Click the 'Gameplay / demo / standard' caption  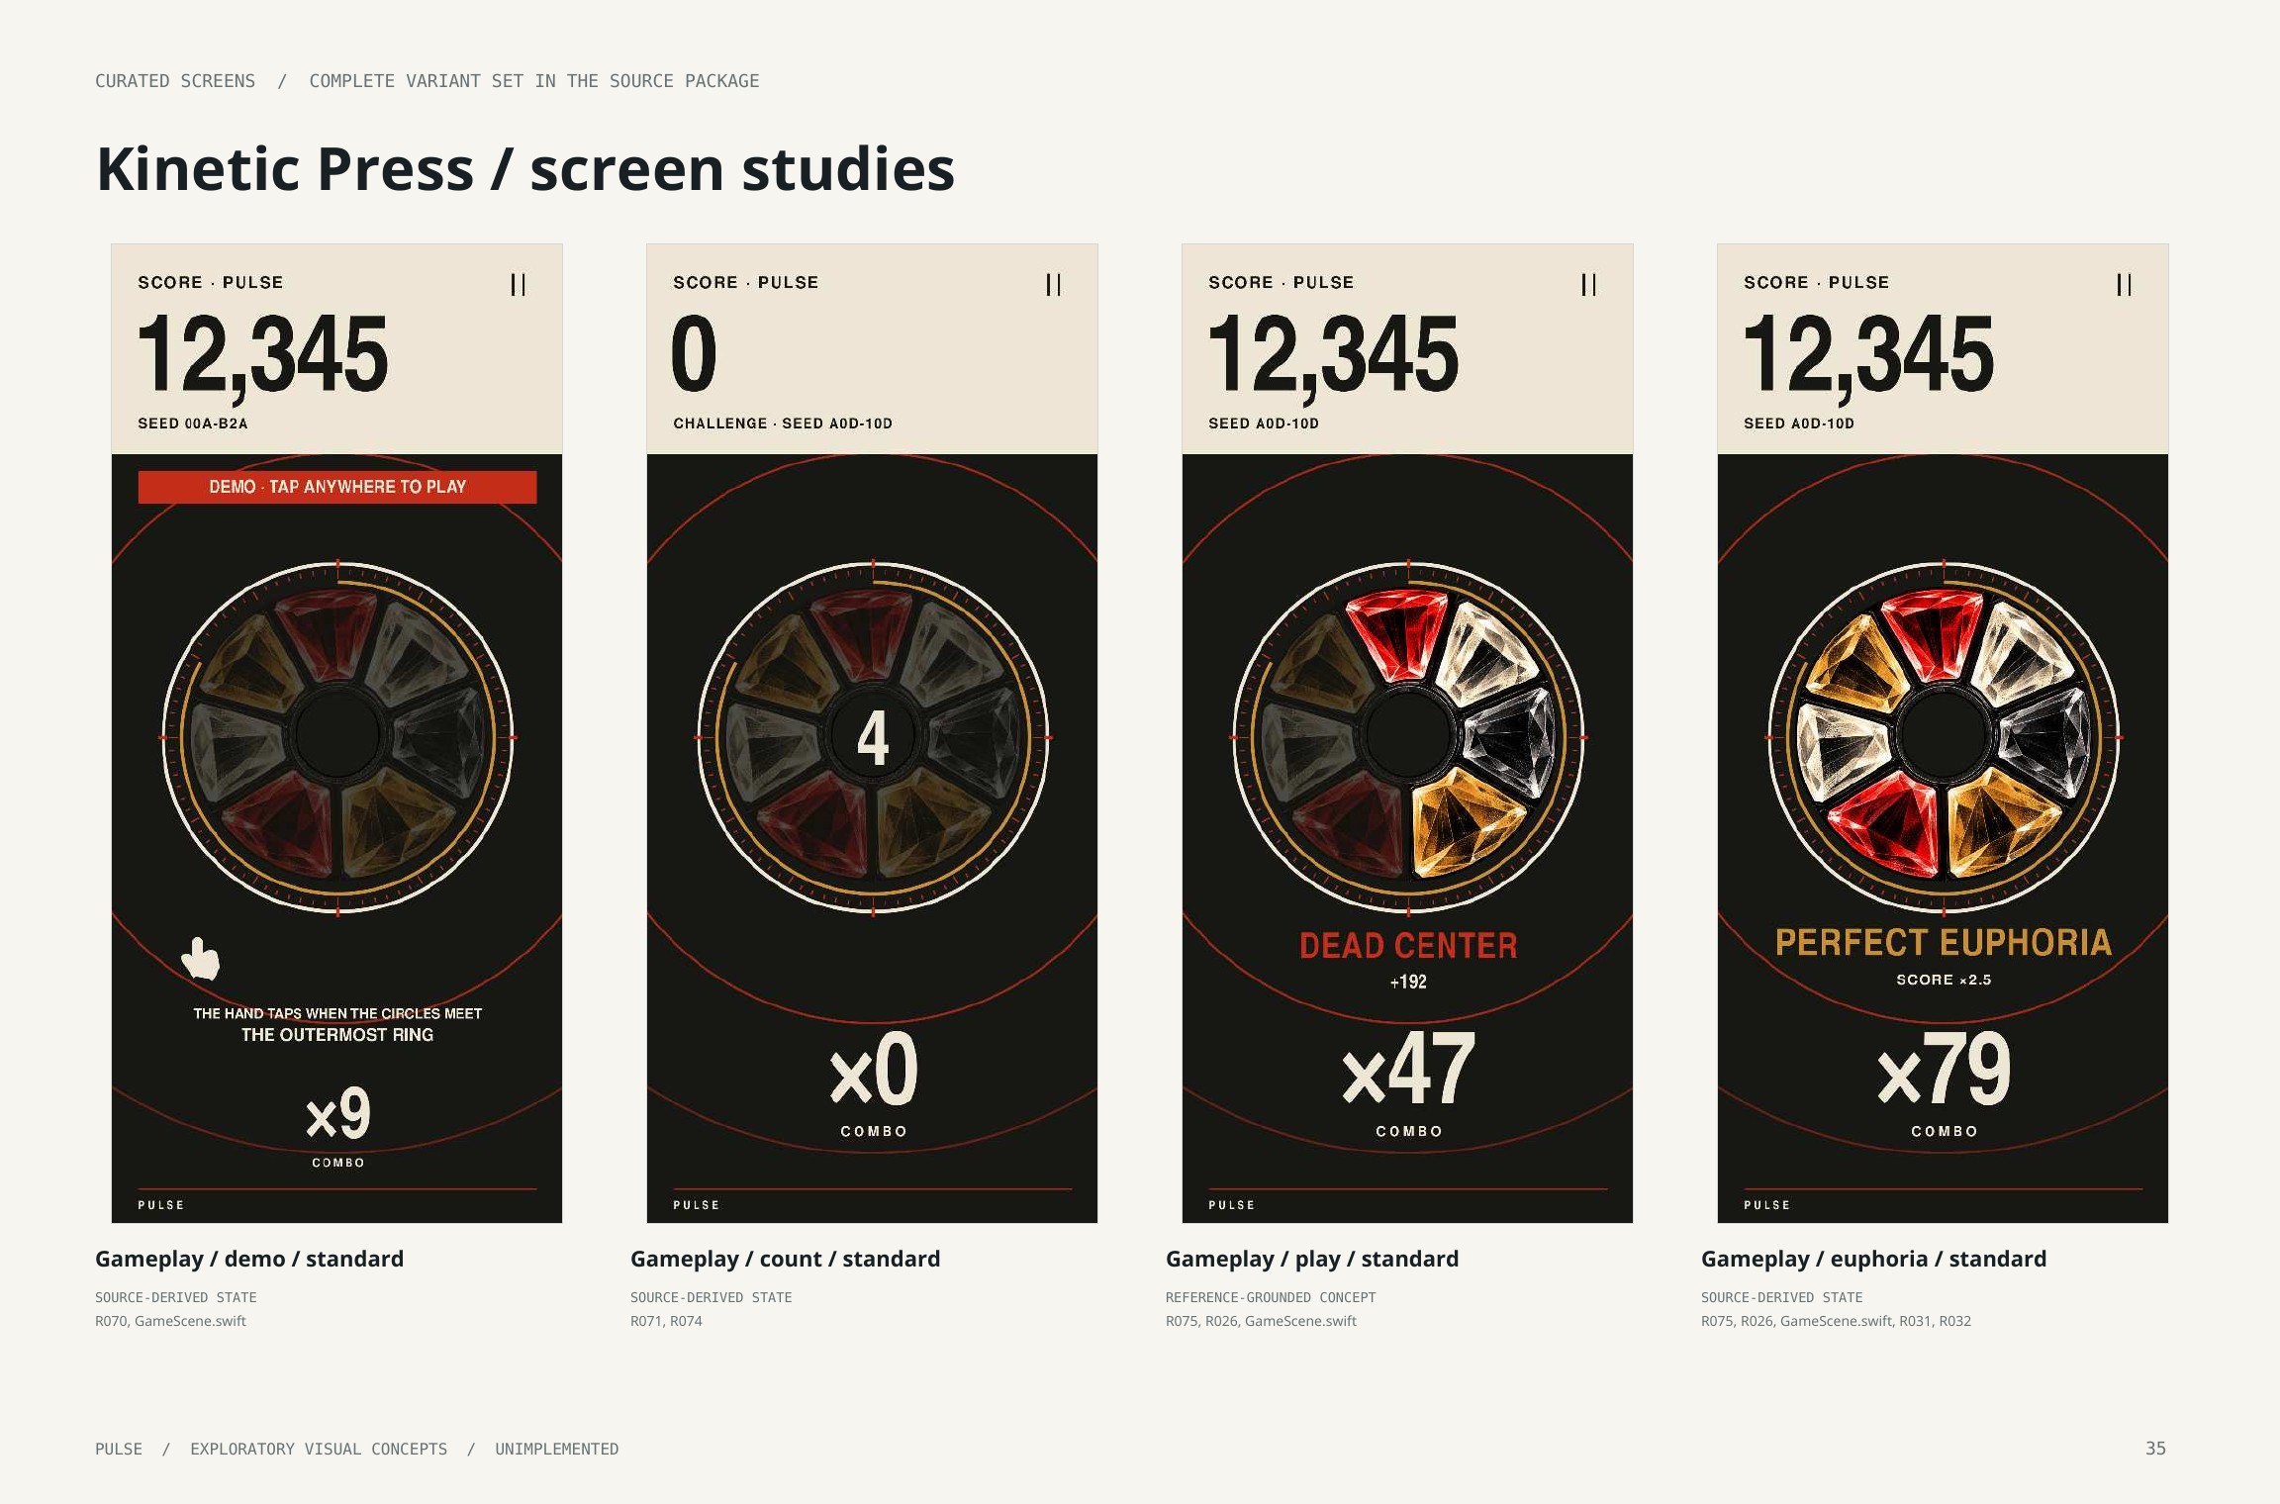[x=249, y=1259]
